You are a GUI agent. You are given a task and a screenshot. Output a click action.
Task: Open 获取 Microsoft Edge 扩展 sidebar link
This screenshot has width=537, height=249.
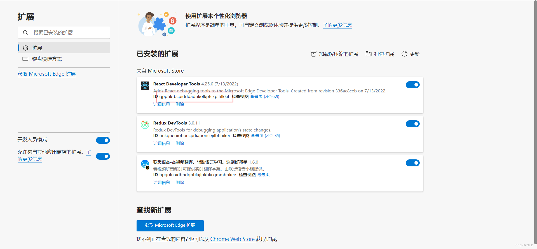coord(46,74)
